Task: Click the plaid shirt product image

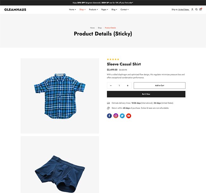Action: [60, 95]
